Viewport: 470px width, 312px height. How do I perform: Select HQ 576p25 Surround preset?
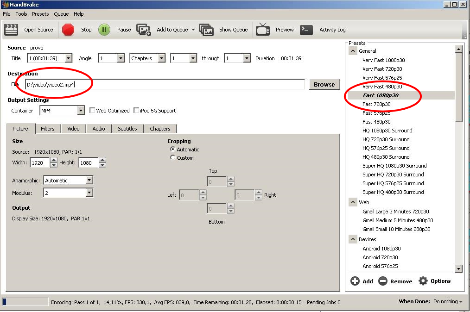tap(386, 148)
